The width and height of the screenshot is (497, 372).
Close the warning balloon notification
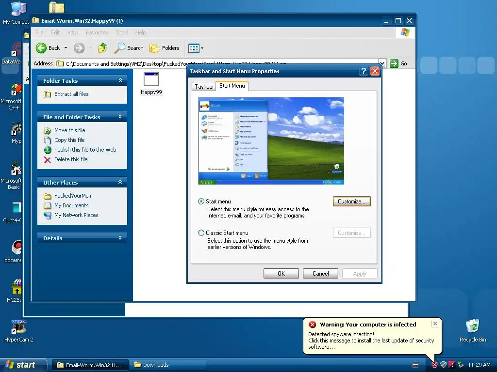tap(435, 324)
